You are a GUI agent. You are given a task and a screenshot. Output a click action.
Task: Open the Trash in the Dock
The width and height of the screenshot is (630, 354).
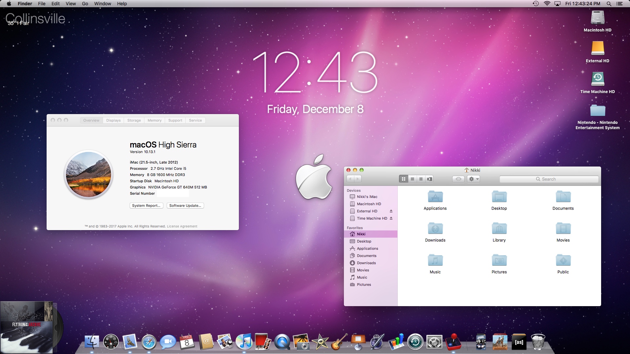tap(538, 342)
